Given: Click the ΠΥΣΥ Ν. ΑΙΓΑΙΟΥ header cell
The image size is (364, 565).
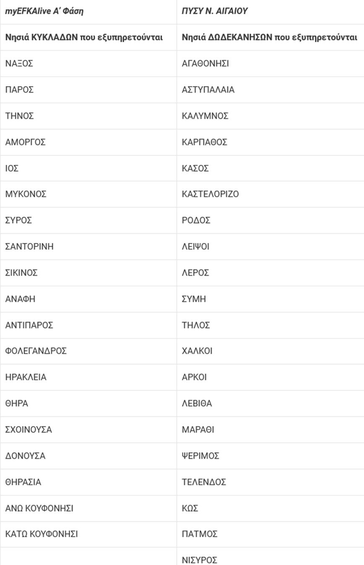Looking at the screenshot, I should (215, 11).
